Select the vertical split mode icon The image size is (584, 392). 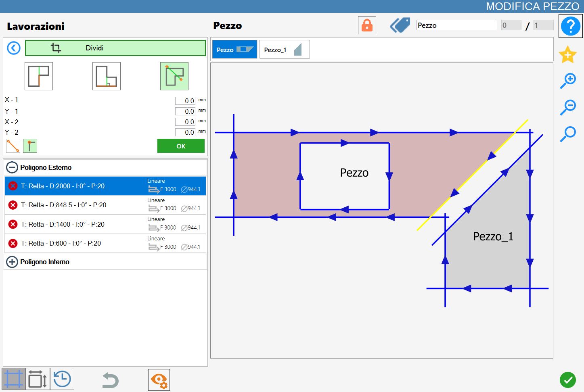[x=39, y=76]
